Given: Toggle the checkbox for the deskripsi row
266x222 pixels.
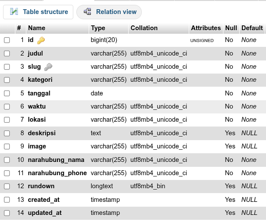Looking at the screenshot, I should tap(7, 133).
